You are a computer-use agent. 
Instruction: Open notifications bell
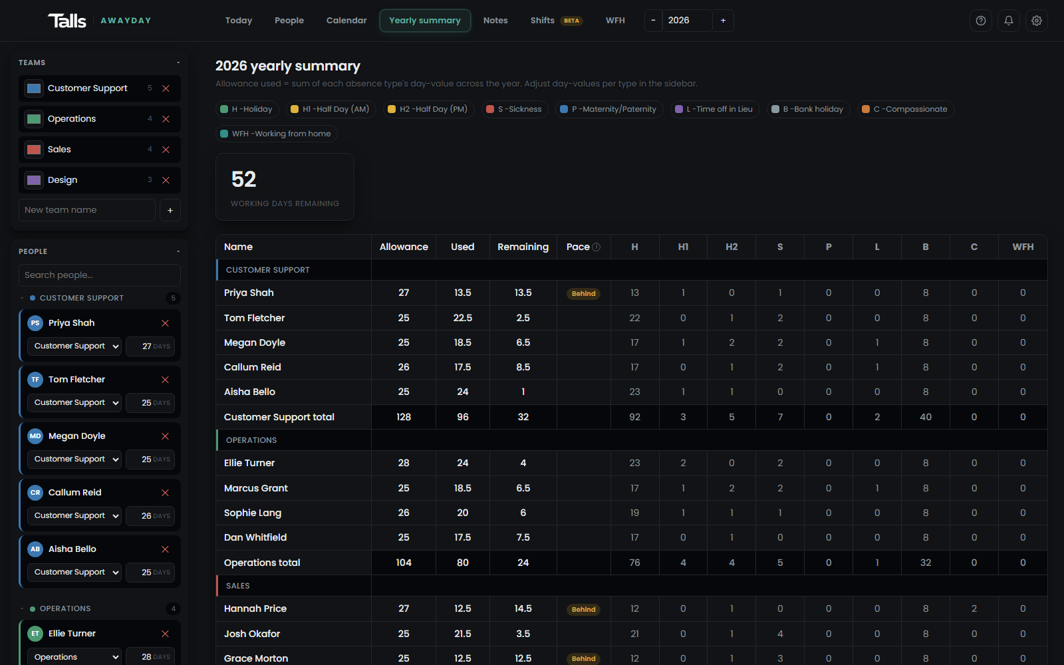click(x=1009, y=21)
